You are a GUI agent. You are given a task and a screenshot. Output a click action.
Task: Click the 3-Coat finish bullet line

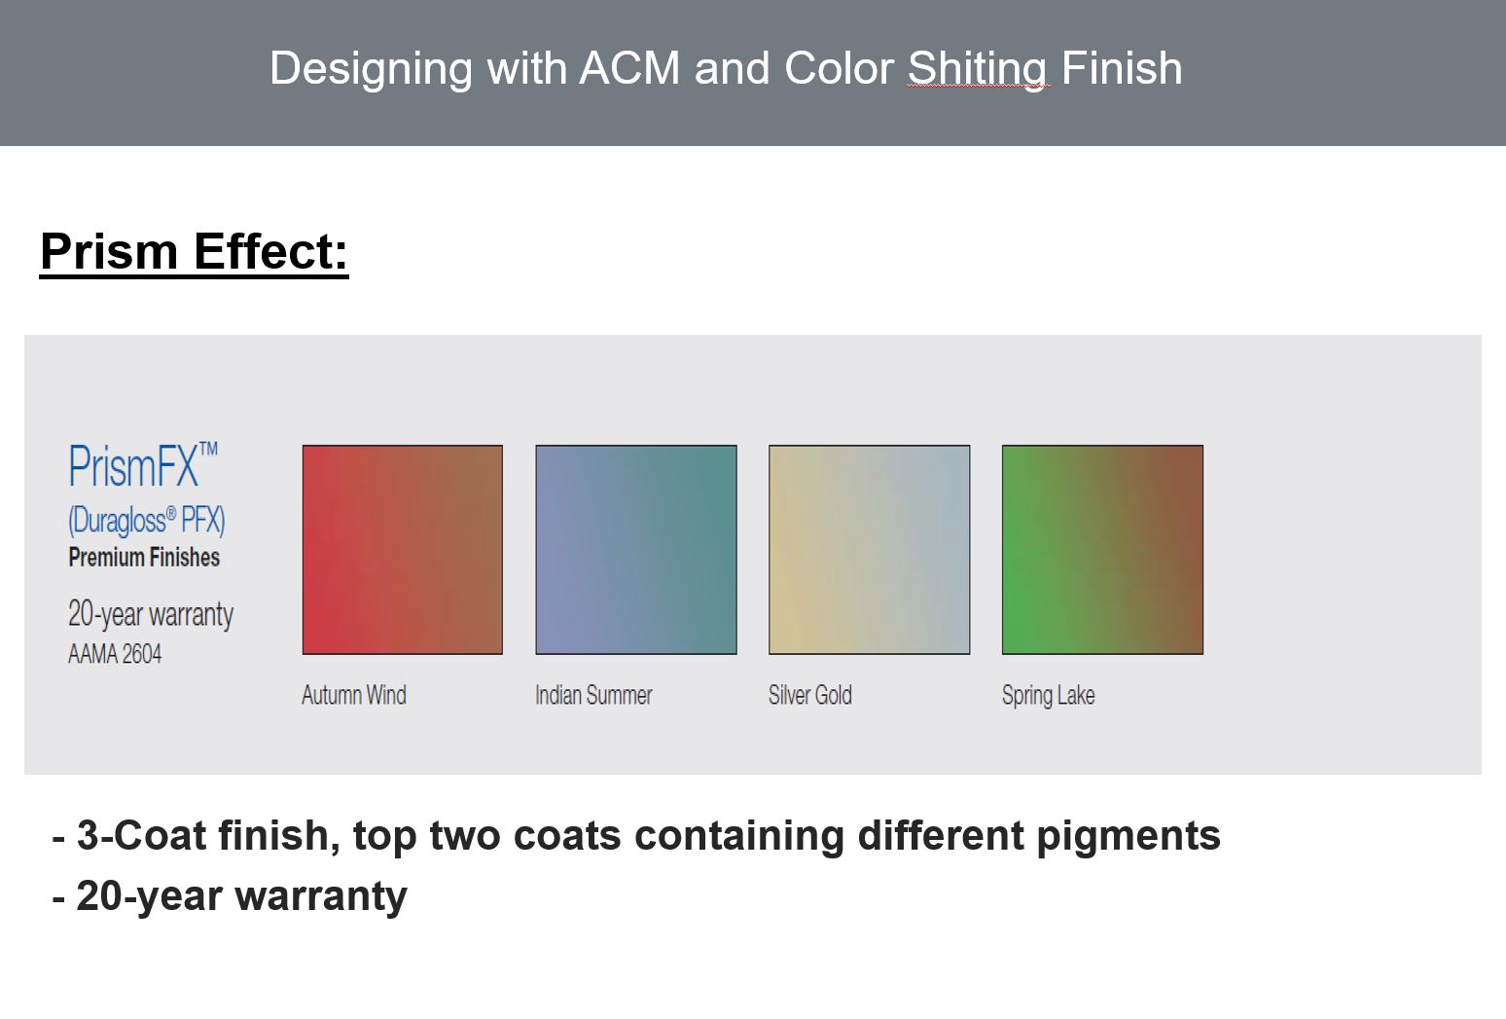(636, 835)
